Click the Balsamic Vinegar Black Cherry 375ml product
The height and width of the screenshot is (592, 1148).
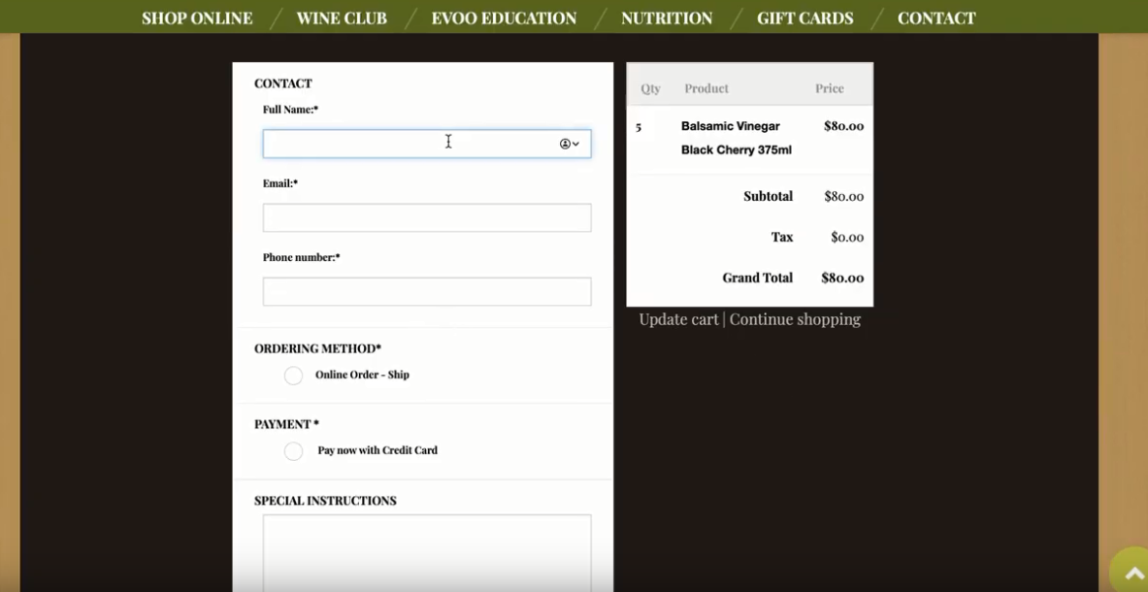tap(736, 139)
